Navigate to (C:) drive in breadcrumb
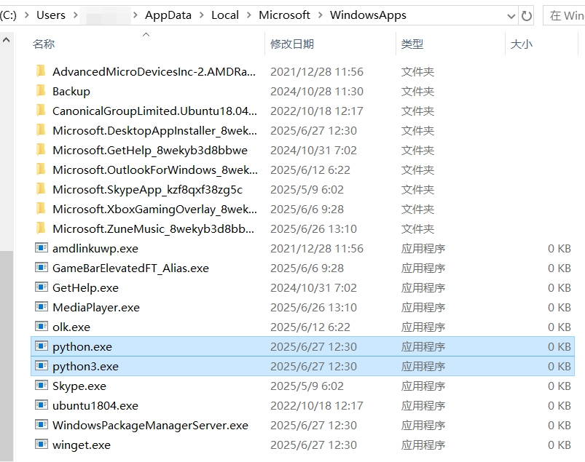 coord(8,15)
